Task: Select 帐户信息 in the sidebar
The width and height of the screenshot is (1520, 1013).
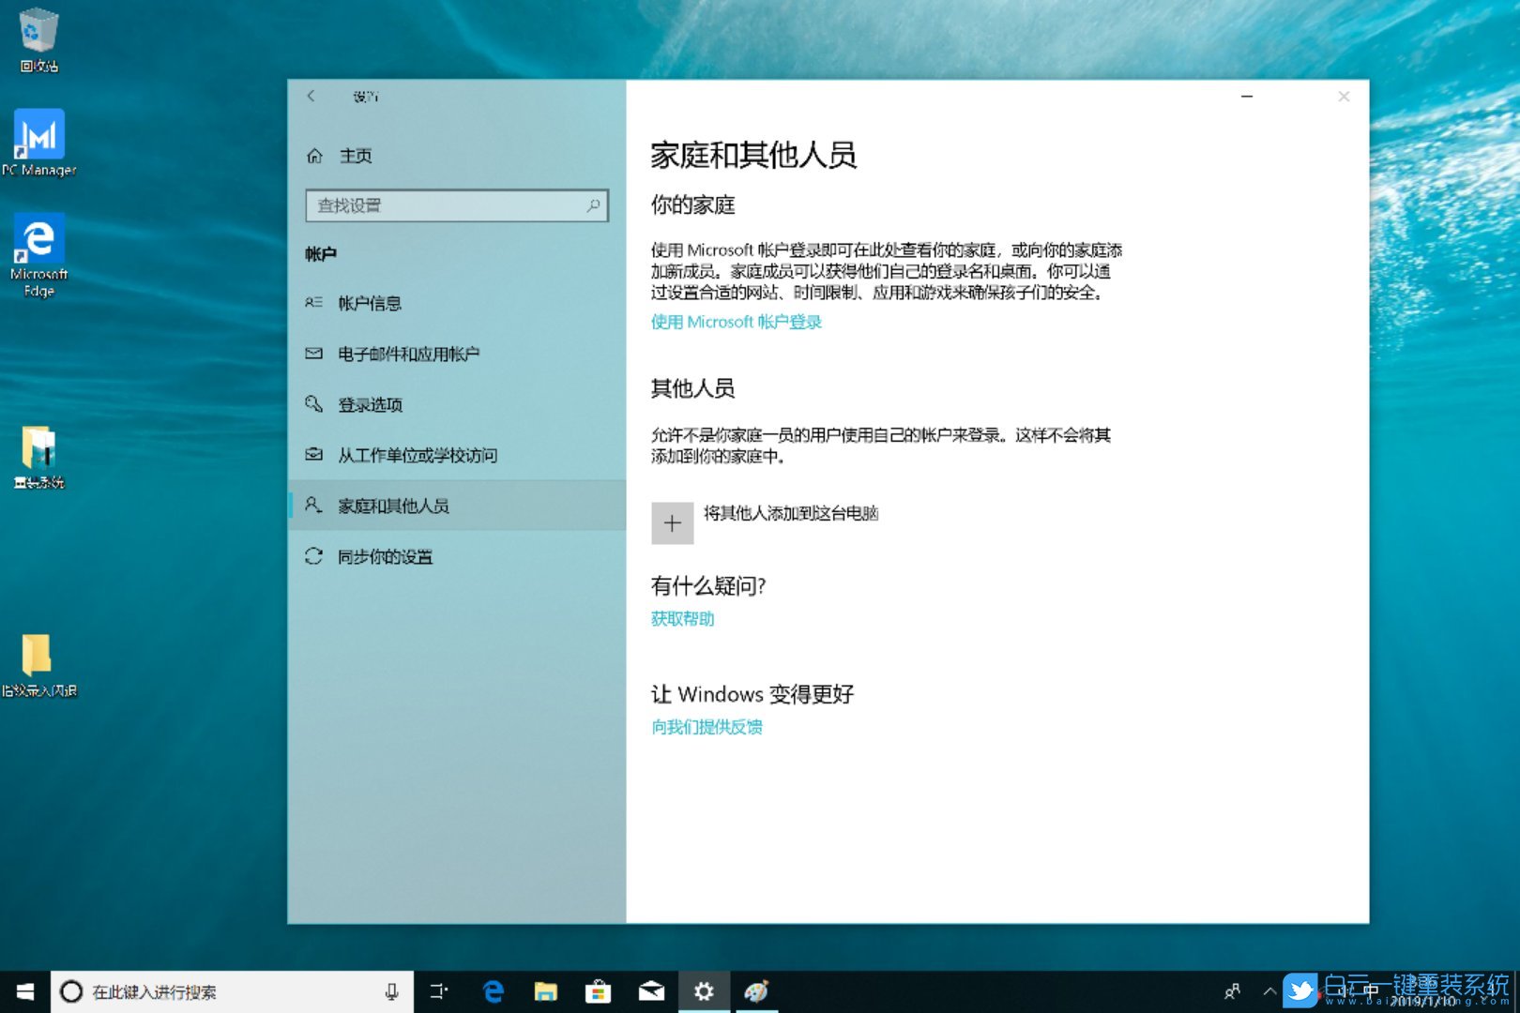Action: click(x=370, y=303)
